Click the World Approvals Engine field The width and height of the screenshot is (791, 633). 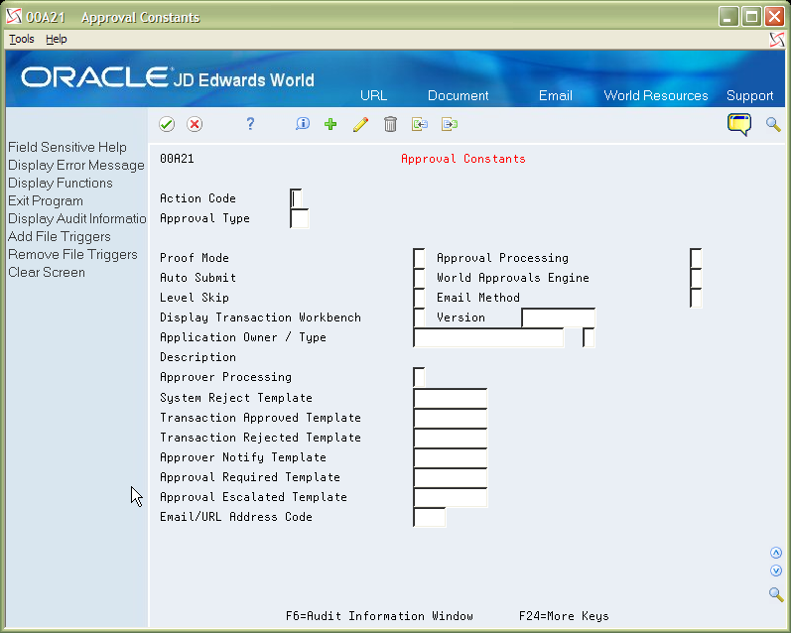click(696, 278)
